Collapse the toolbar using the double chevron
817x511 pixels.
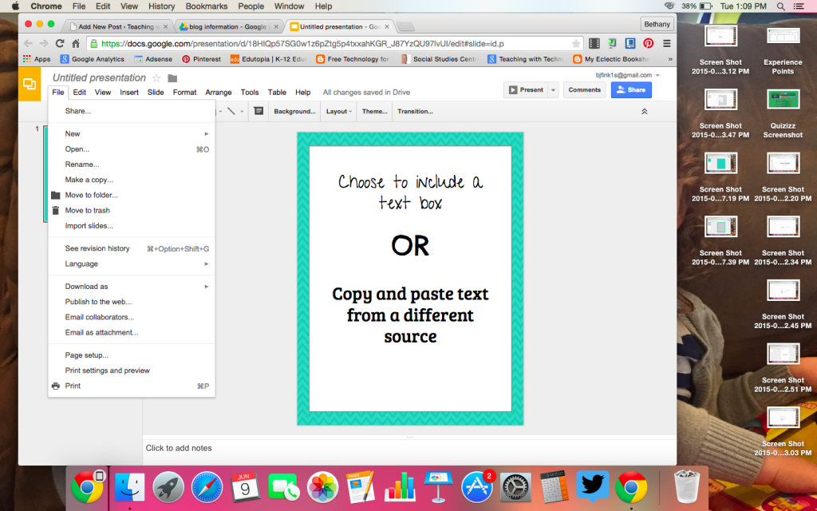[x=645, y=111]
